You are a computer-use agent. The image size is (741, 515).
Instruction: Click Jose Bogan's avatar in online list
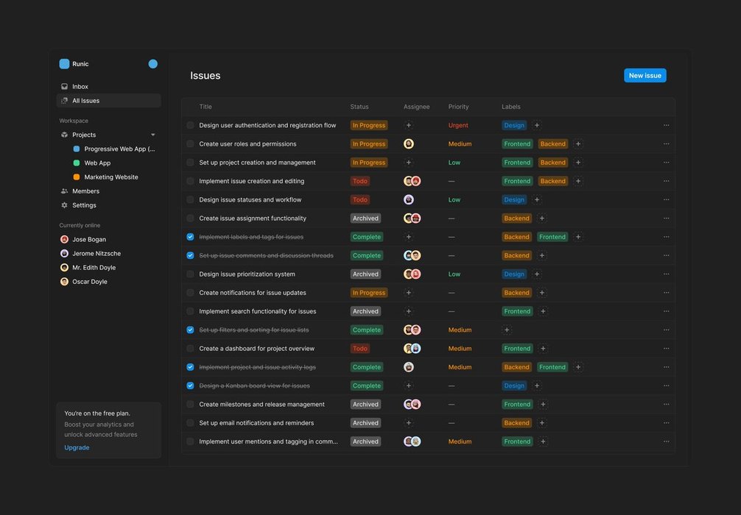(64, 240)
